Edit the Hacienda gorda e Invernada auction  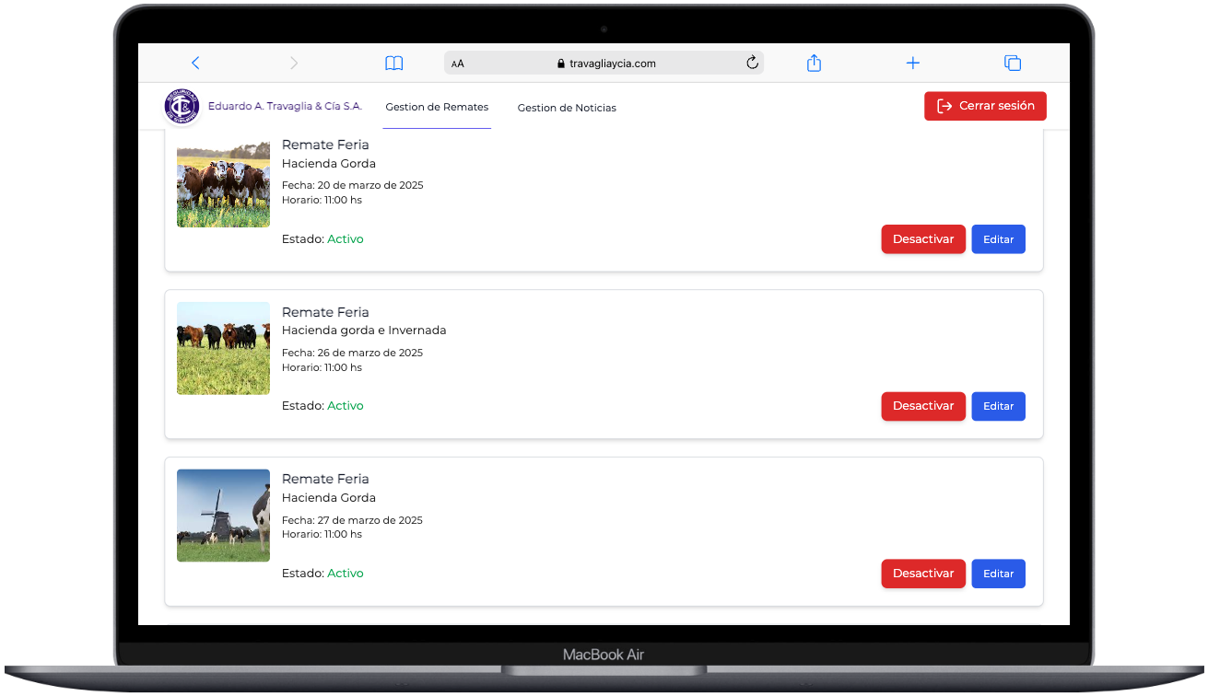pos(998,406)
